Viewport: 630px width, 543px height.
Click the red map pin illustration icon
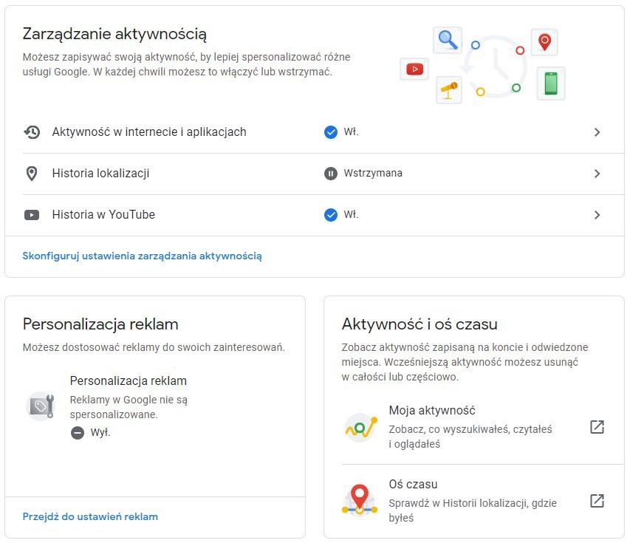pyautogui.click(x=544, y=42)
